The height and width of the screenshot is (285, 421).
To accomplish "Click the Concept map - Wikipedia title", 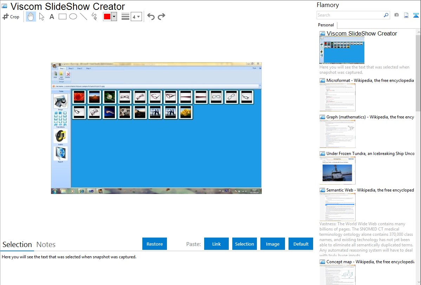I will point(370,261).
